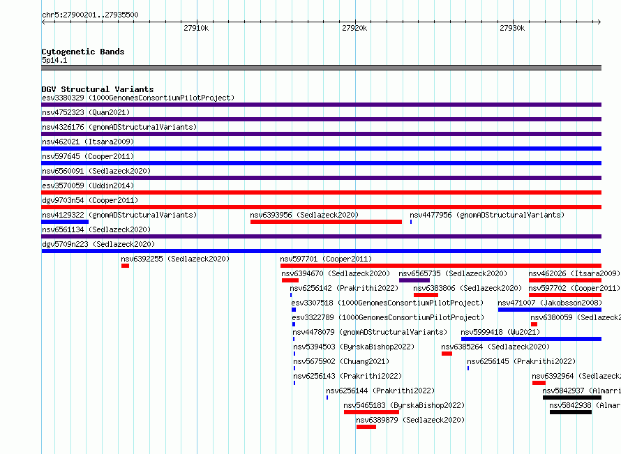
Task: Select the nsv6385264 small red bar
Action: [x=447, y=354]
